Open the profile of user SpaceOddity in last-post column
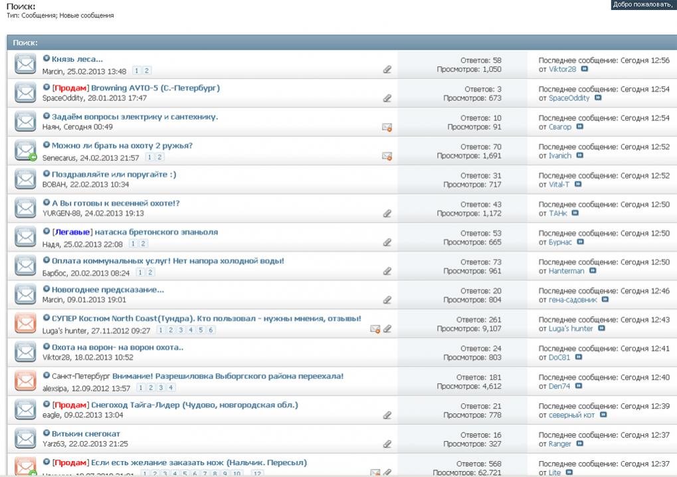Viewport: 677px width, 477px height. pos(569,98)
